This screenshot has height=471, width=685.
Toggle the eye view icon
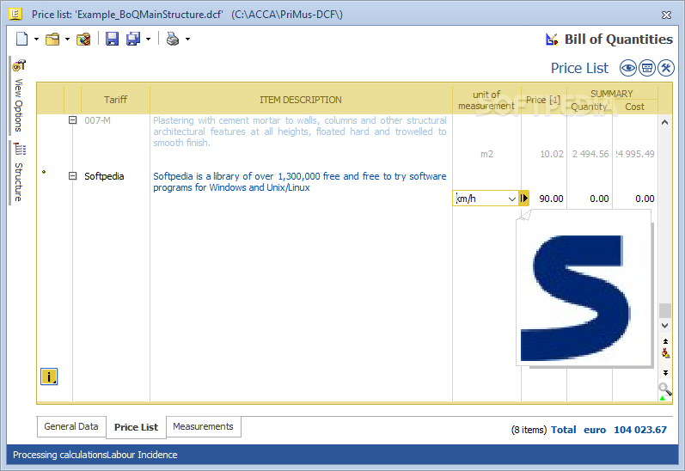point(627,68)
